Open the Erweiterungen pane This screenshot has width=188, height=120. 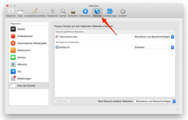tap(110, 13)
